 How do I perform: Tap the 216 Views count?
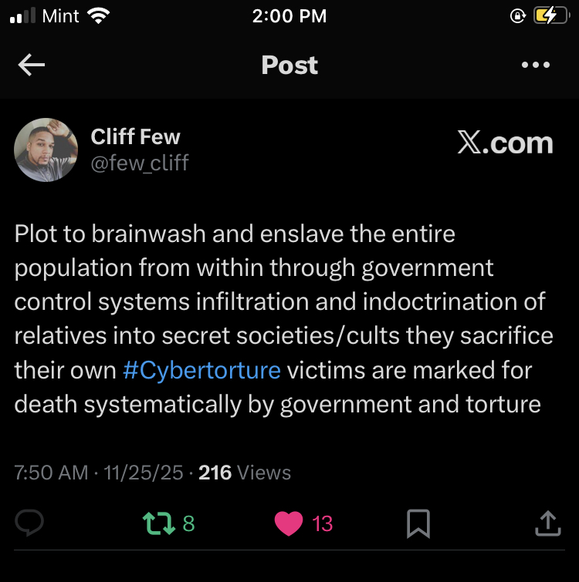coord(245,473)
